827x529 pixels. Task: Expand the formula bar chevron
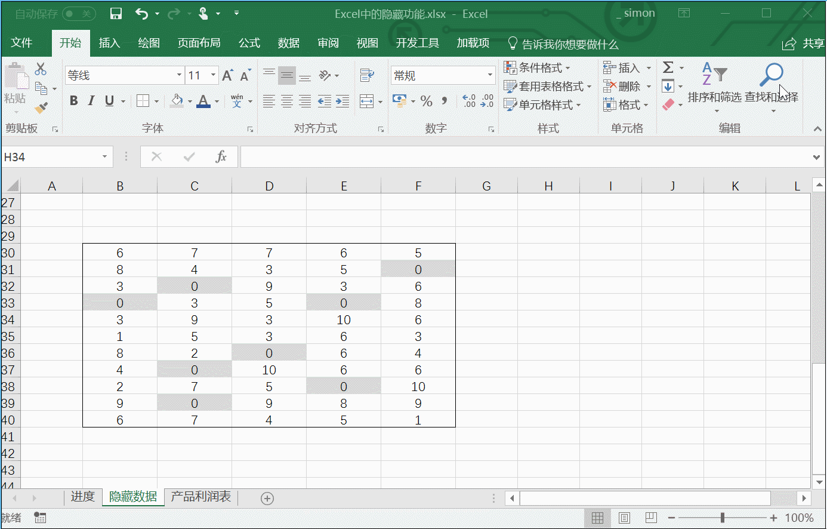point(816,157)
